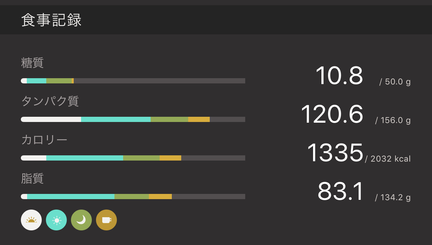Click the カロリー bar's teal lunch segment
The height and width of the screenshot is (245, 432).
(x=85, y=158)
